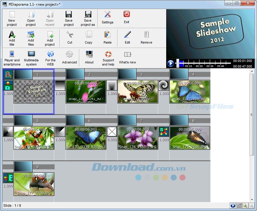Open the Settings tools icon
The height and width of the screenshot is (211, 257).
pyautogui.click(x=107, y=18)
